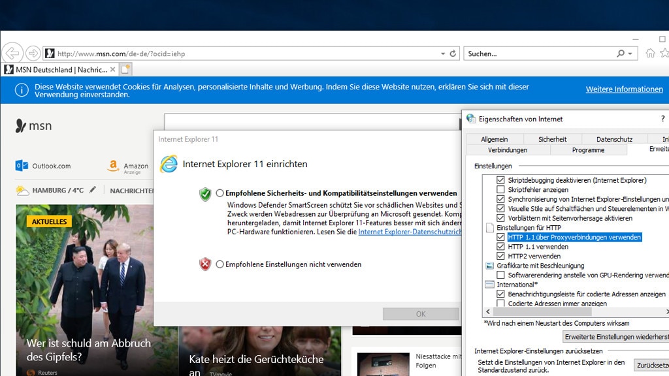Switch to the Sicherheit tab
The image size is (669, 376).
[x=552, y=139]
